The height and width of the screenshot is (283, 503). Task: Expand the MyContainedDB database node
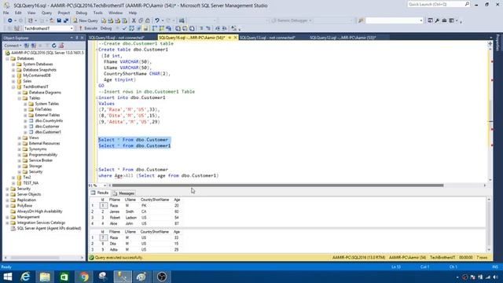pyautogui.click(x=13, y=75)
